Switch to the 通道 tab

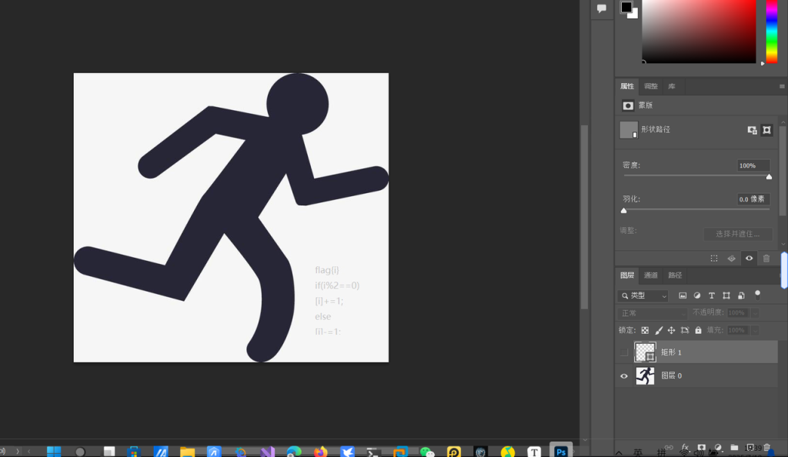coord(651,275)
